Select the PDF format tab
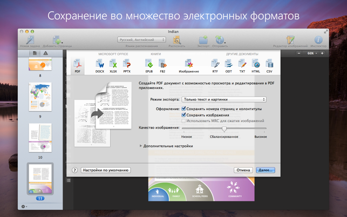This screenshot has height=217, width=347. tap(77, 65)
